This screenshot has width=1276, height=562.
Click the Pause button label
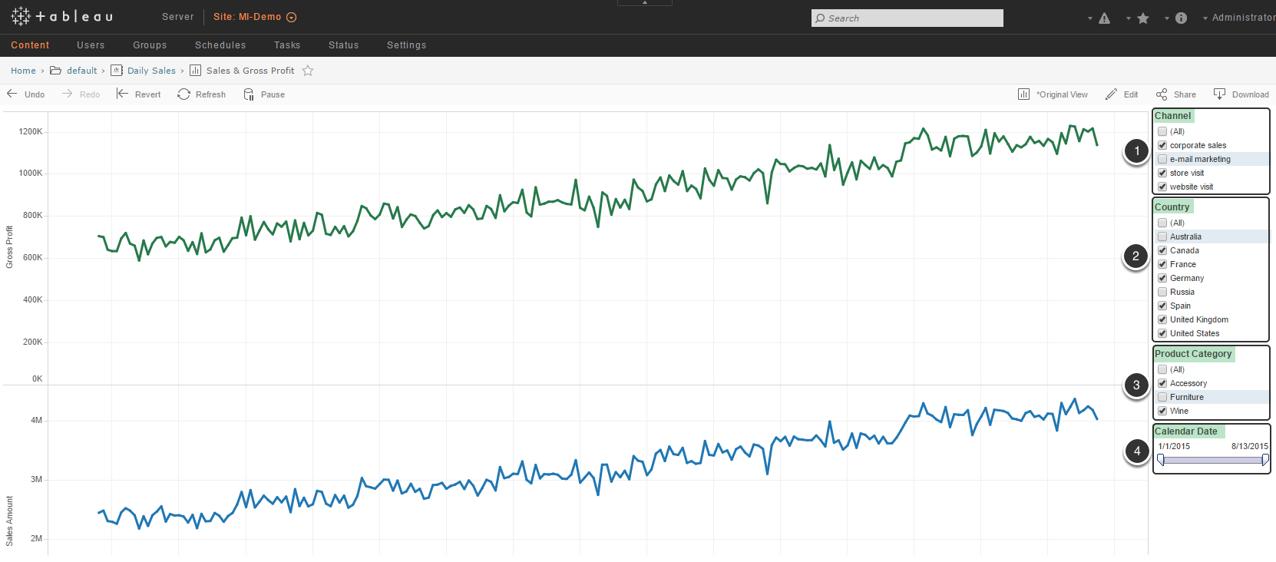273,94
